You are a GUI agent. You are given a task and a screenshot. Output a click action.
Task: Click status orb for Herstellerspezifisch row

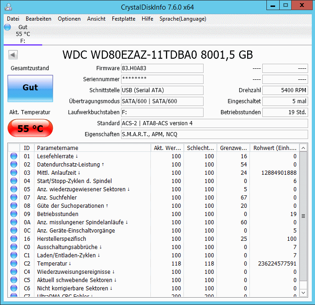14,238
